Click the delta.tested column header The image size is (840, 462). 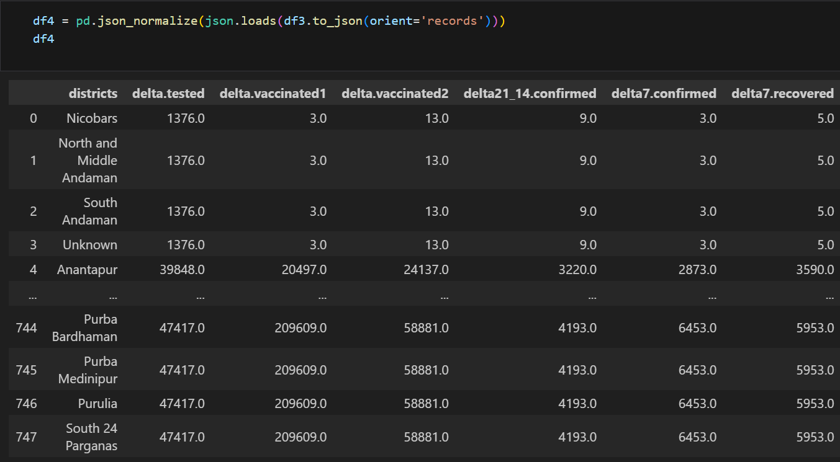(168, 93)
